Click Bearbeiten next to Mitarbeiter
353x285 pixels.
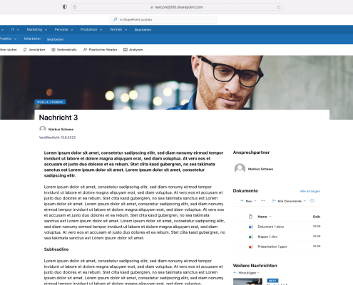click(x=55, y=39)
